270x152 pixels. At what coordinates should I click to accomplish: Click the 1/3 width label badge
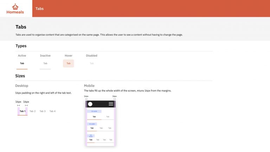pos(92,124)
